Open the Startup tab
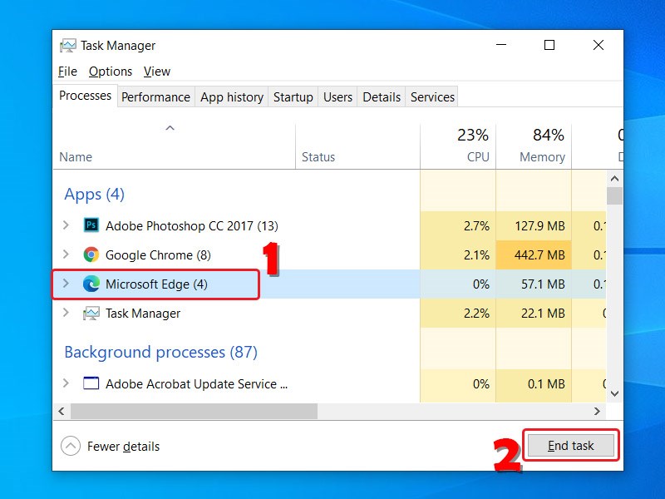The width and height of the screenshot is (665, 499). tap(293, 96)
